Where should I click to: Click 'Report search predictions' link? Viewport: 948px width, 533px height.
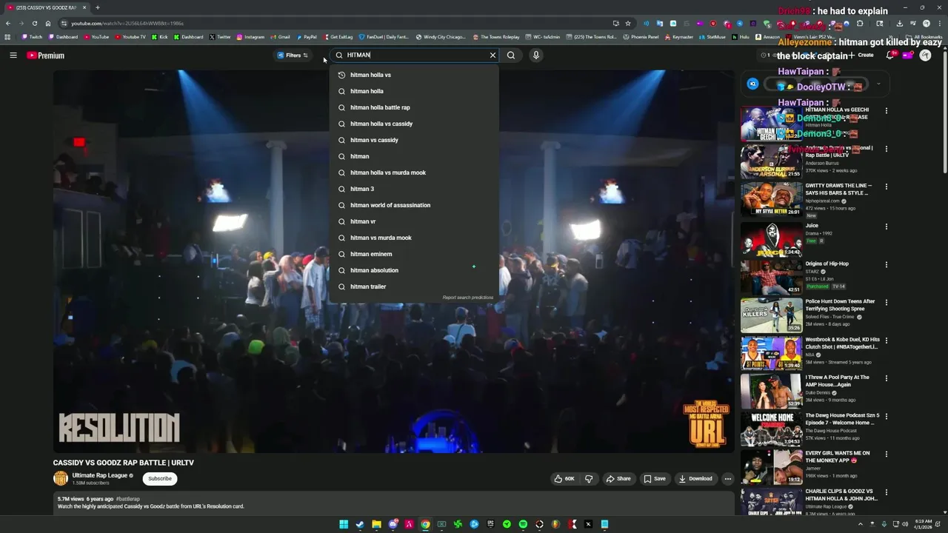(467, 298)
